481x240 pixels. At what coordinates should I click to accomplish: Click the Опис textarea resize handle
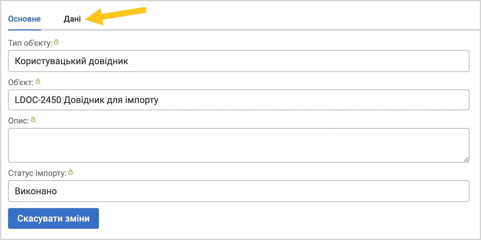pos(466,159)
